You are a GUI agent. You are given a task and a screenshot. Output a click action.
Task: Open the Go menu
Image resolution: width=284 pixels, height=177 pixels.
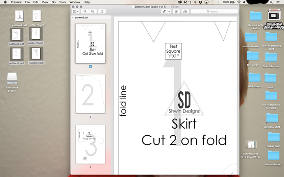pos(53,2)
